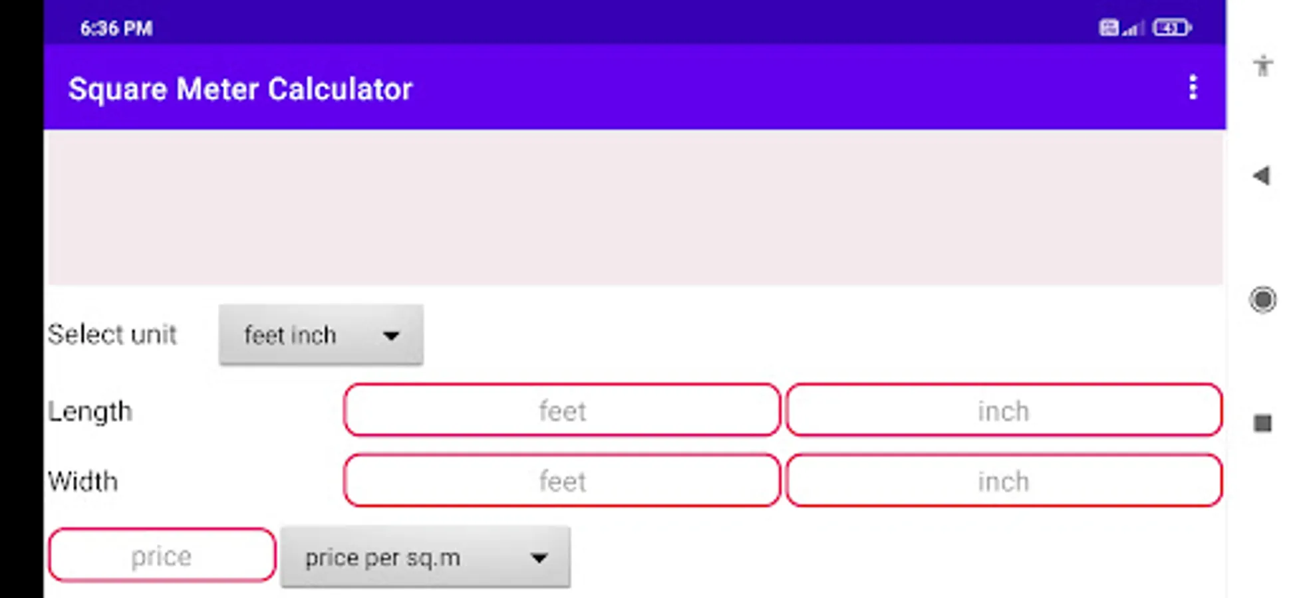Click the arrow on unit selector
The width and height of the screenshot is (1299, 598).
391,336
